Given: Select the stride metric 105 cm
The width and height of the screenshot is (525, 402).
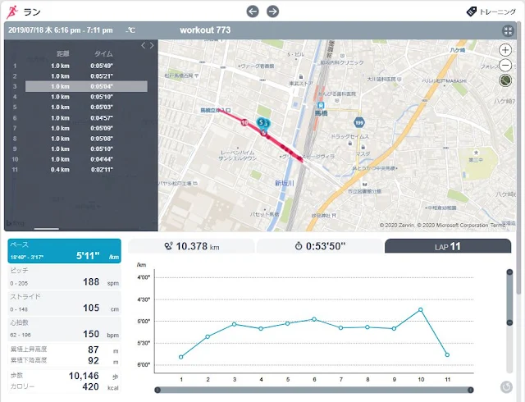Looking at the screenshot, I should pos(64,304).
